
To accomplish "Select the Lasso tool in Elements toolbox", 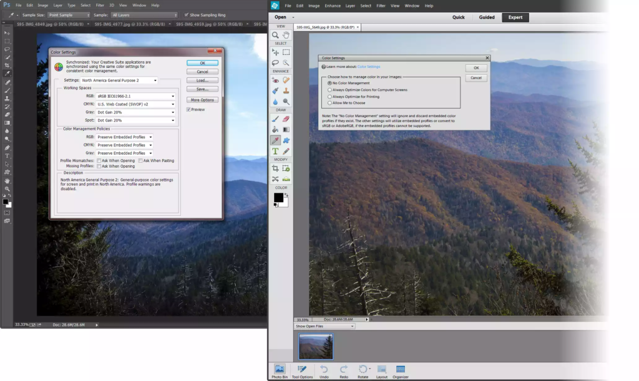I will click(275, 63).
